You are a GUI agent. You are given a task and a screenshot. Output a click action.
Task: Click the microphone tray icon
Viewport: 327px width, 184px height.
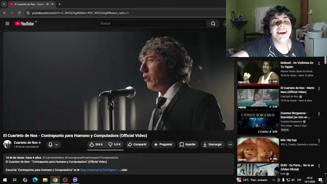pos(283,180)
